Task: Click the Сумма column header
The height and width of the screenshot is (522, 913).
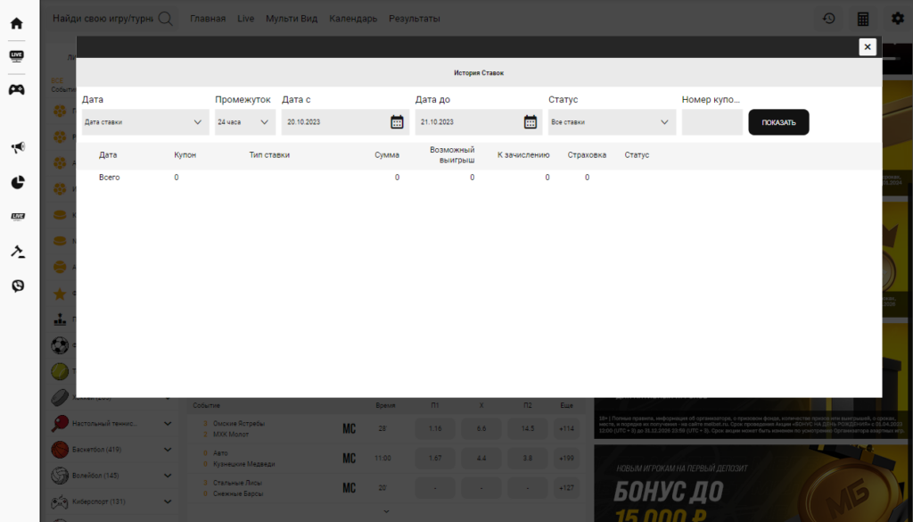Action: pyautogui.click(x=387, y=155)
